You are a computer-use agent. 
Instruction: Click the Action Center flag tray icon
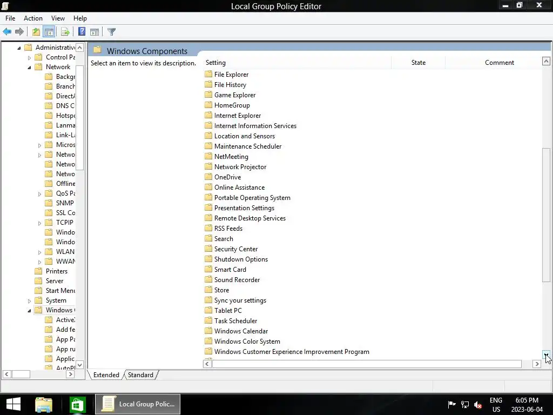tap(452, 404)
